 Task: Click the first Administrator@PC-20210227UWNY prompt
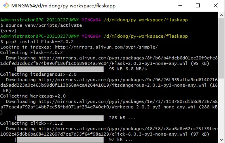(40, 20)
